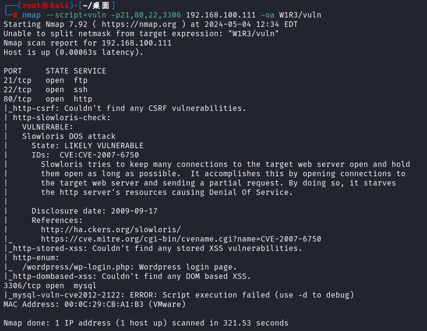Click the 22/tcp ssh port line
The width and height of the screenshot is (427, 331).
tap(46, 89)
